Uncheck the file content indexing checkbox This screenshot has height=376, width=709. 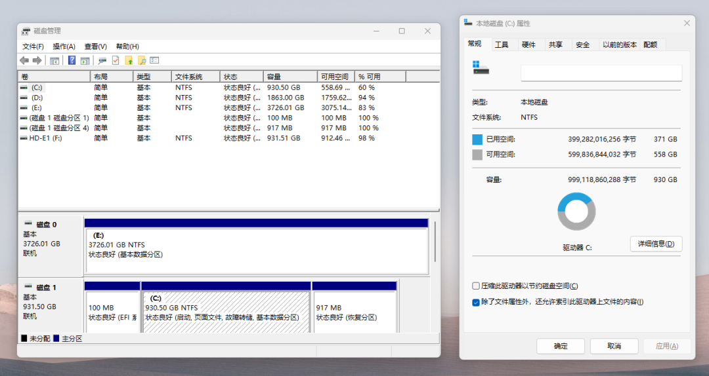click(476, 303)
